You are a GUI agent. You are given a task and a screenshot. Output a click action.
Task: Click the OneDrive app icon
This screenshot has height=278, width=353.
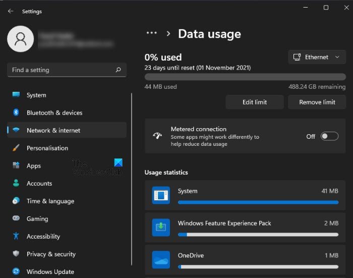(x=161, y=259)
